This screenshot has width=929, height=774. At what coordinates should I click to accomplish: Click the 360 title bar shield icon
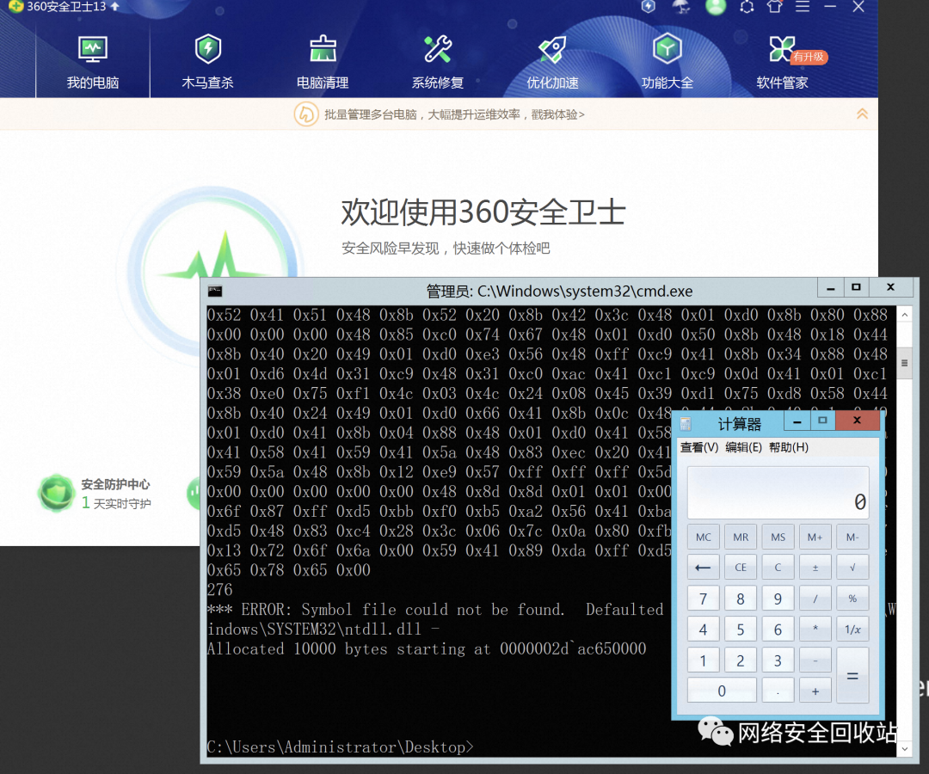tap(649, 7)
